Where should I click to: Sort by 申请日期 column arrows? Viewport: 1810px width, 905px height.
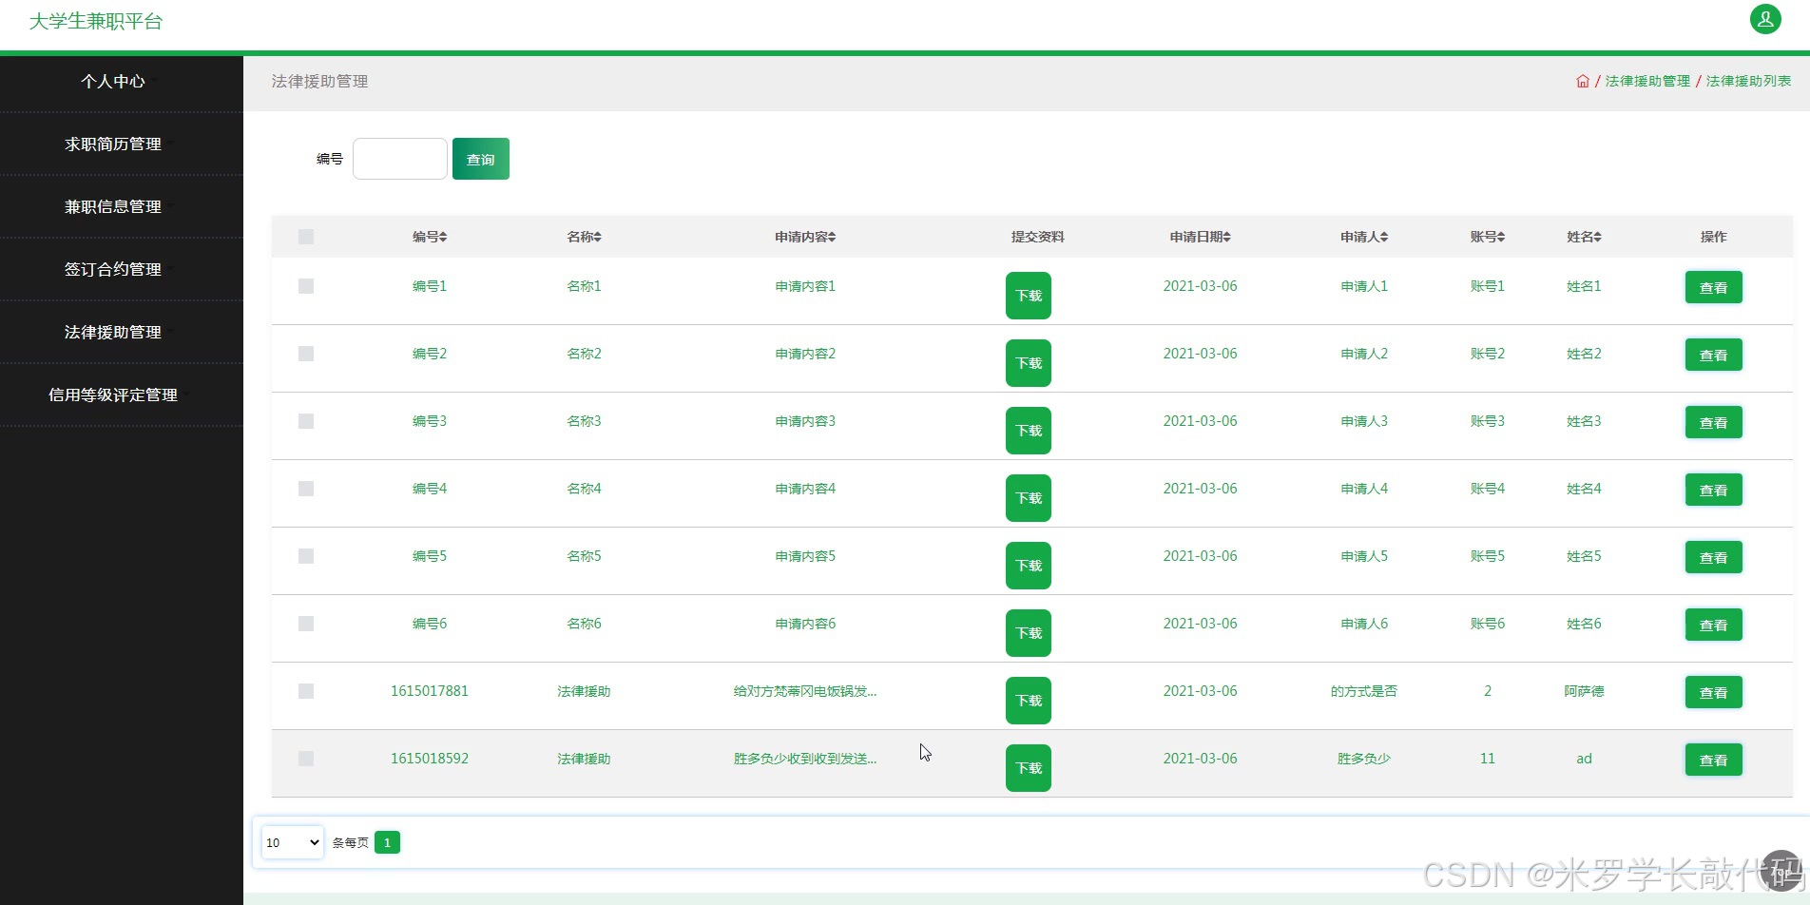1226,237
